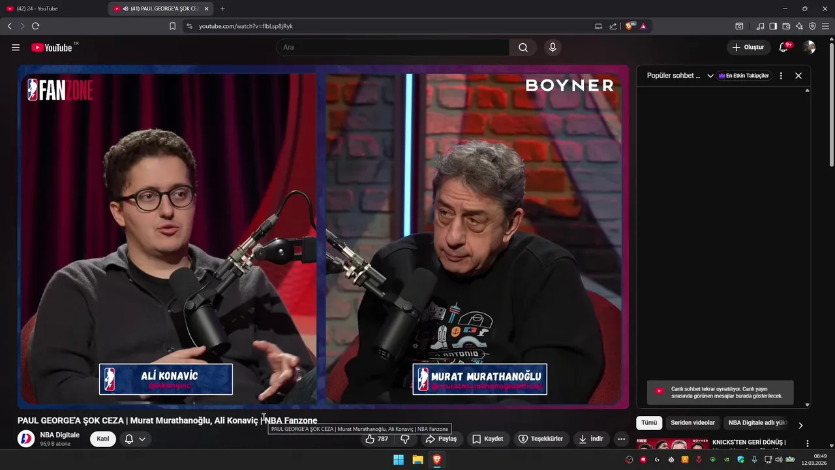Focus the Ara search field
Viewport: 835px width, 470px height.
[393, 48]
